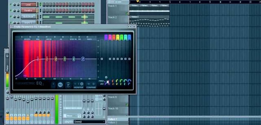The width and height of the screenshot is (261, 125).
Task: Click the Kick Drum channel pan knob
Action: click(x=14, y=17)
